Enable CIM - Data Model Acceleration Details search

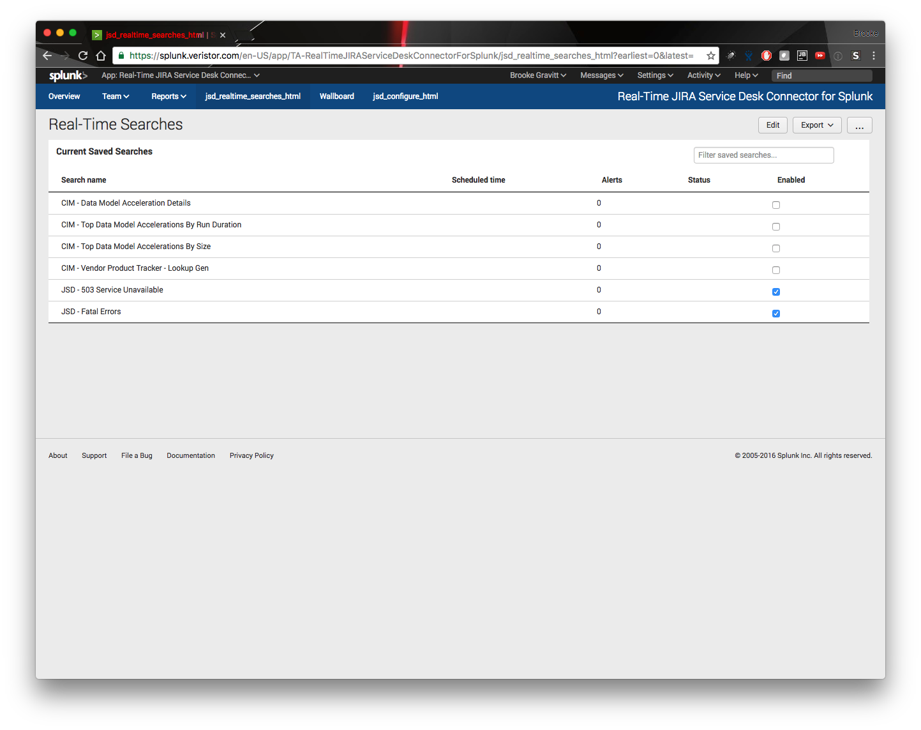[776, 205]
